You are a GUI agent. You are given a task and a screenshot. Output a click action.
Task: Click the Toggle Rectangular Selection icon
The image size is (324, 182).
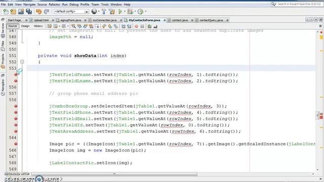click(97, 26)
